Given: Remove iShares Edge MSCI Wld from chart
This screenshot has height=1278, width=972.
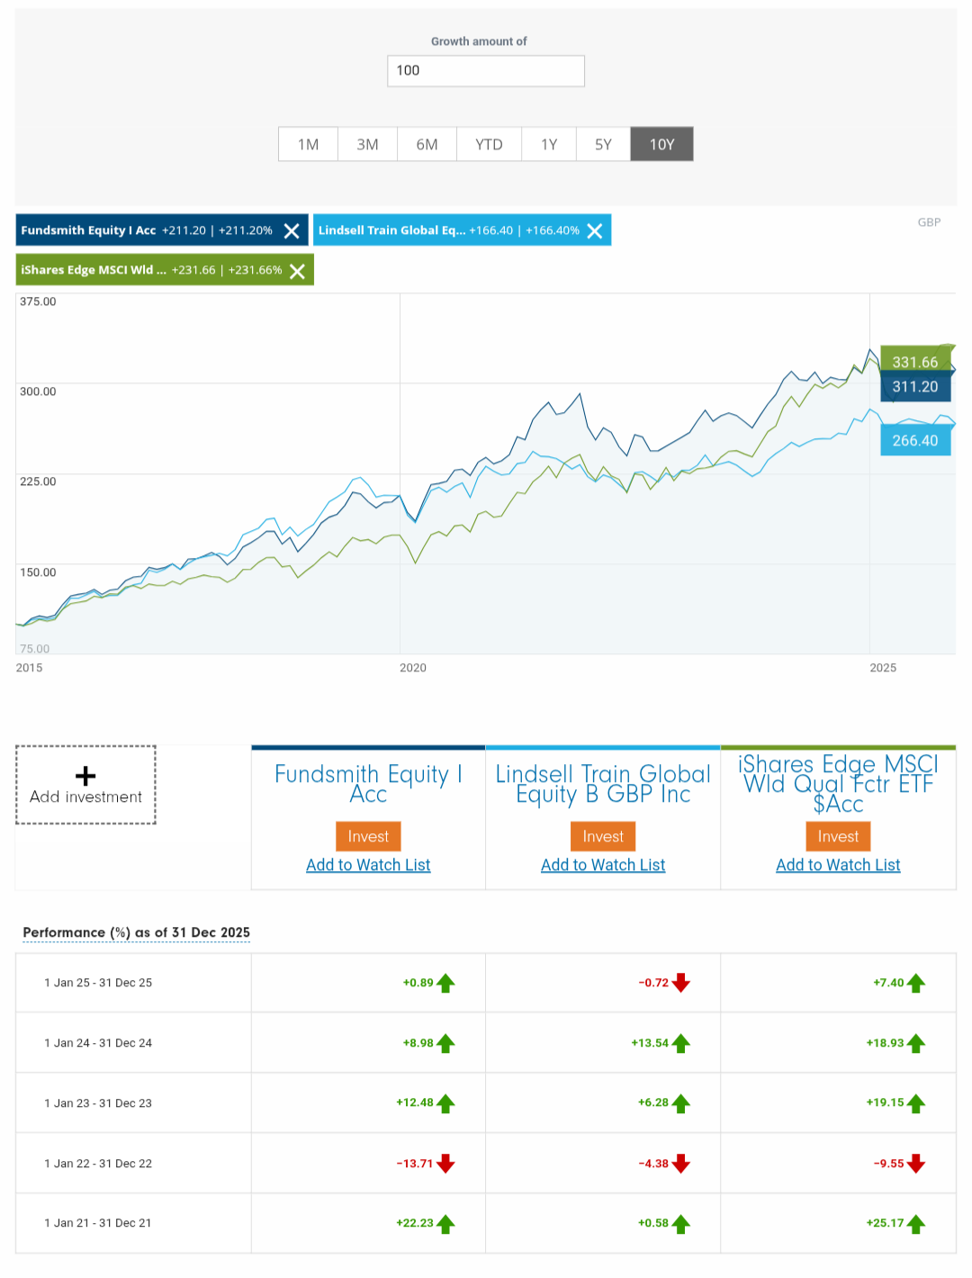Looking at the screenshot, I should [x=297, y=271].
